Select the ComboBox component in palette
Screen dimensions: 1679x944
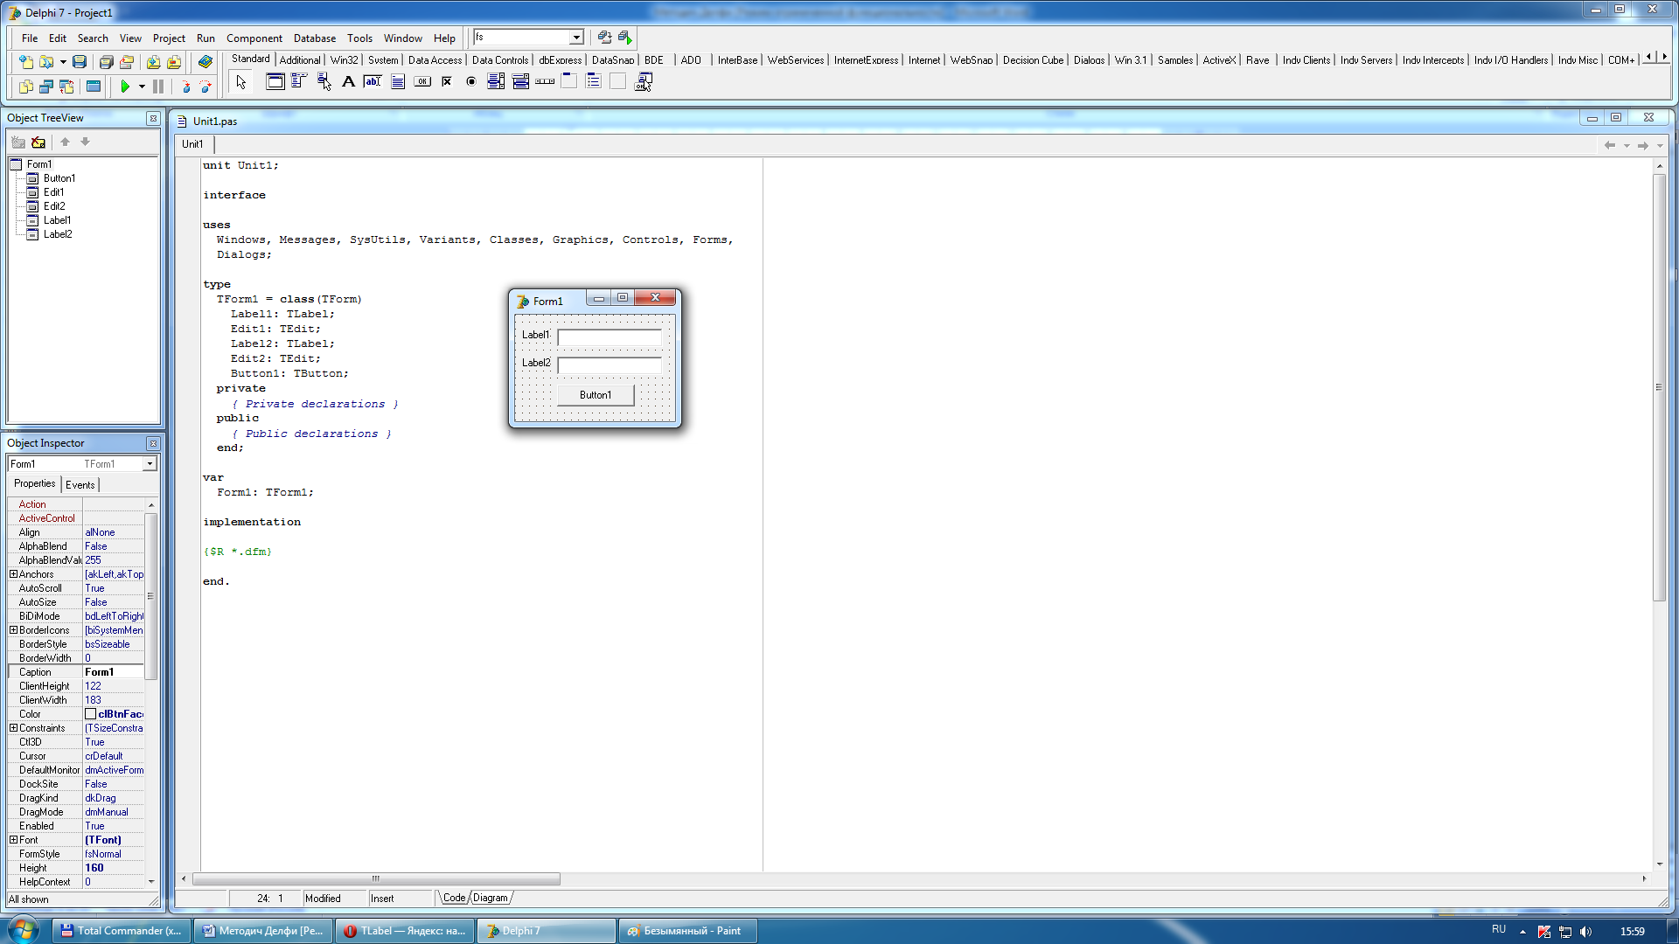520,81
